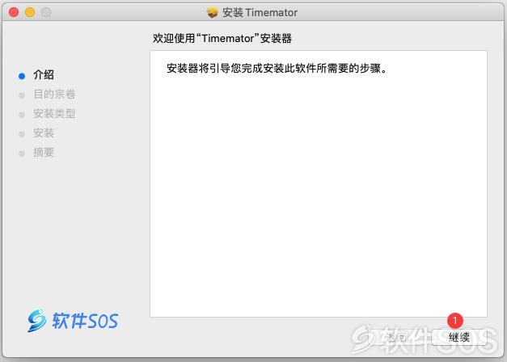The image size is (507, 362).
Task: Minimize the installer with the yellow button
Action: [30, 12]
